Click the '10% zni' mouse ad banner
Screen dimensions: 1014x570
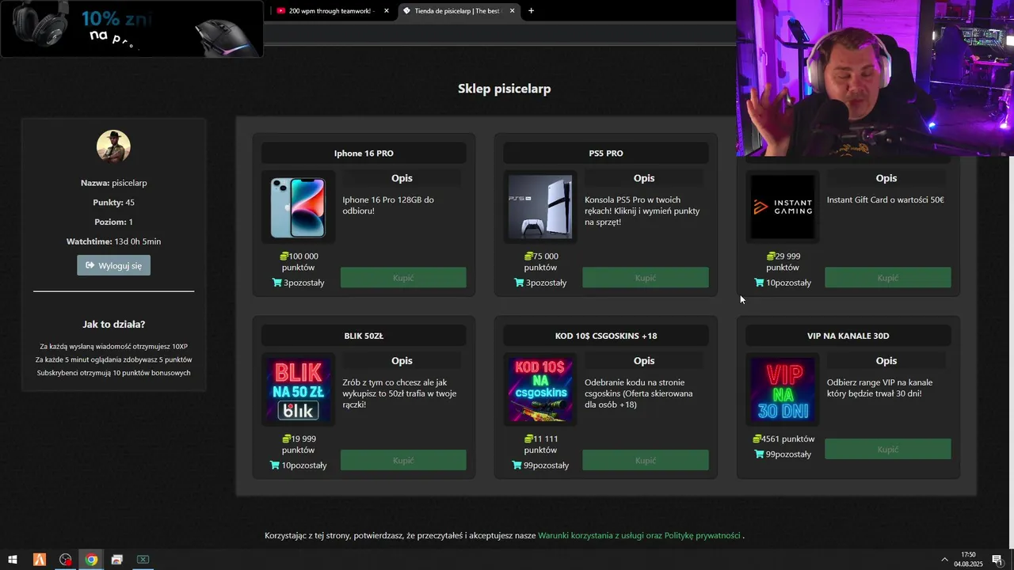pyautogui.click(x=132, y=28)
